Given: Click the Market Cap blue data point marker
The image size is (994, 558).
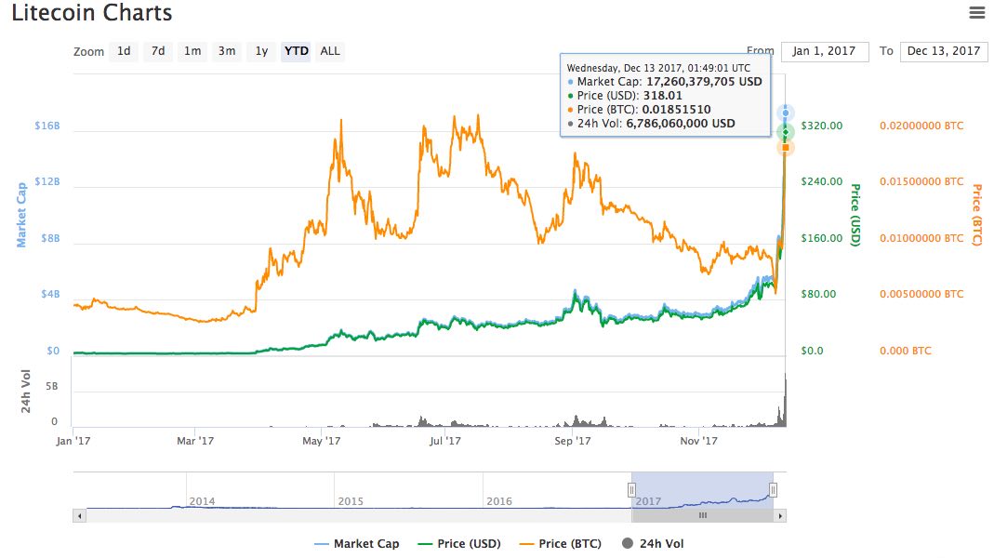Looking at the screenshot, I should pyautogui.click(x=786, y=113).
